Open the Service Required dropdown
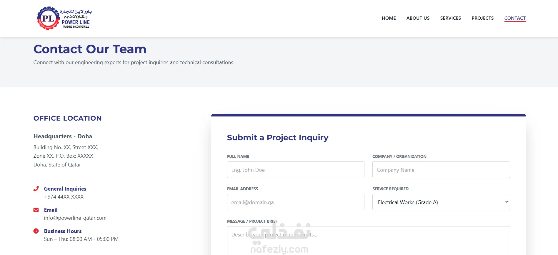Viewport: 558px width, 255px height. pos(441,202)
